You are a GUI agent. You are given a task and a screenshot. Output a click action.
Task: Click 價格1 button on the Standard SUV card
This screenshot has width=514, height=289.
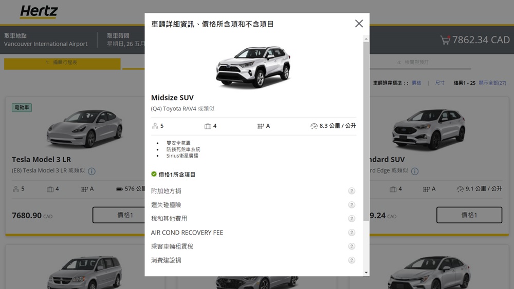click(x=469, y=215)
